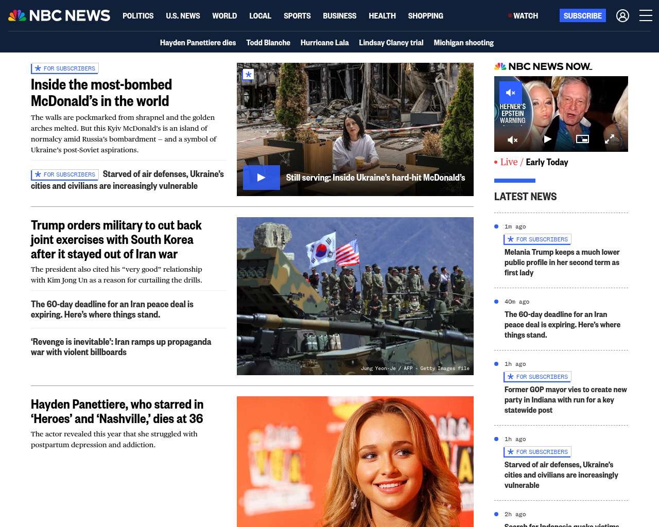Screen dimensions: 659x527
Task: Open the Sports section
Action: pos(297,16)
